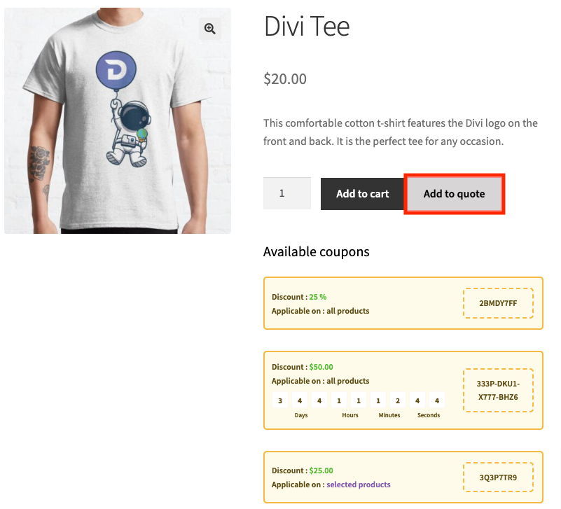This screenshot has height=509, width=561.
Task: Open the selected products link
Action: [358, 484]
